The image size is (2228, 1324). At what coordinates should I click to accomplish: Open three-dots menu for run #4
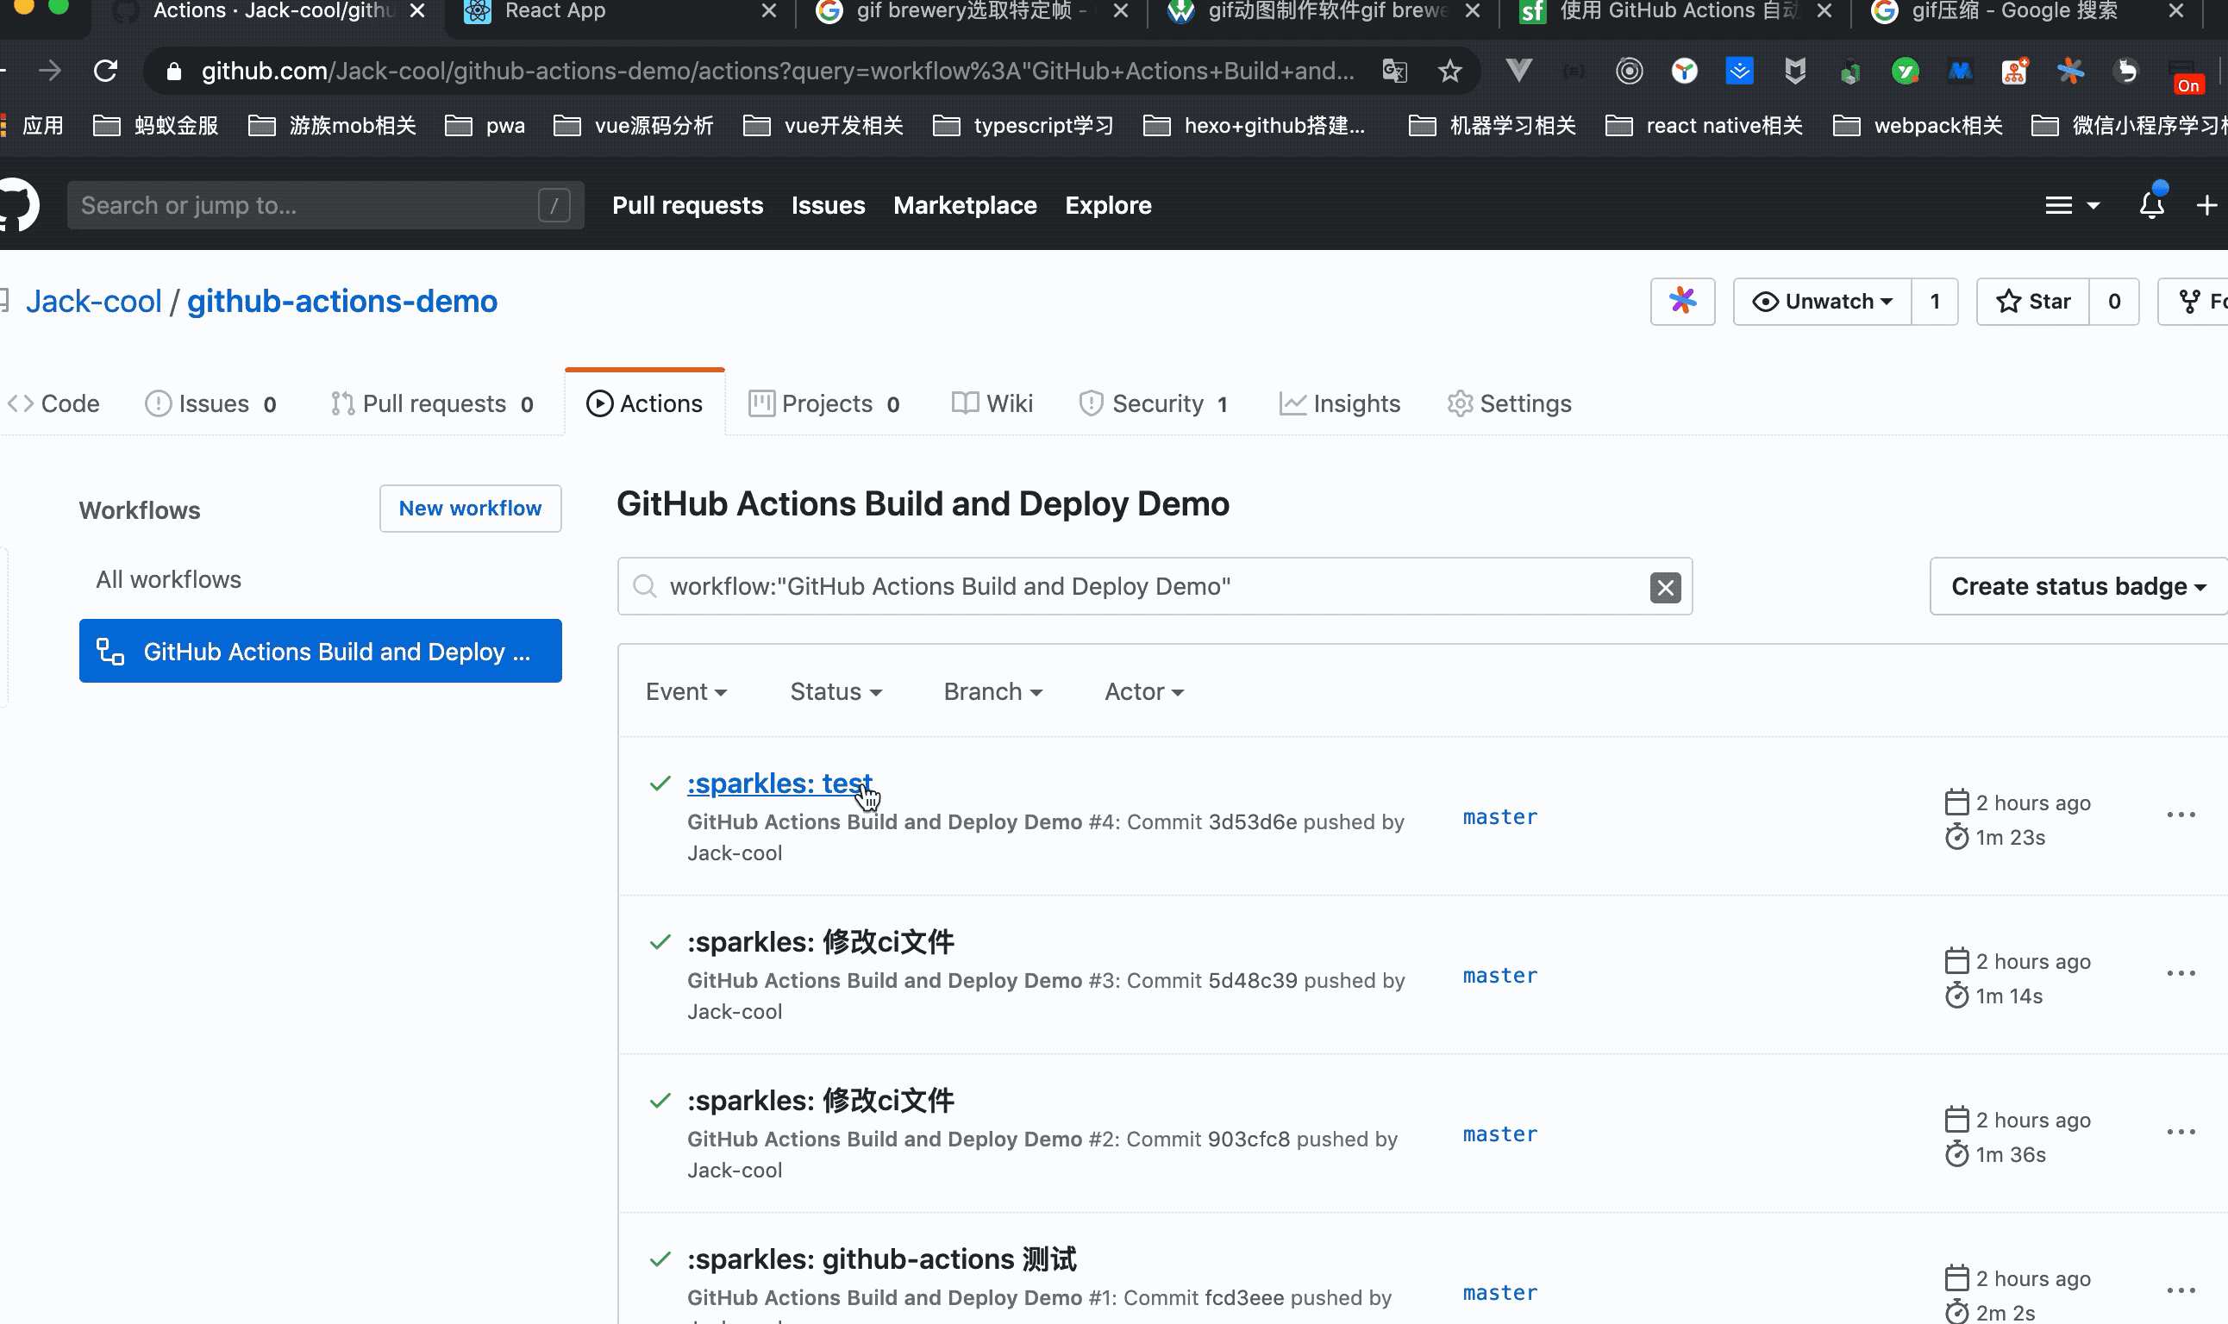pos(2180,815)
